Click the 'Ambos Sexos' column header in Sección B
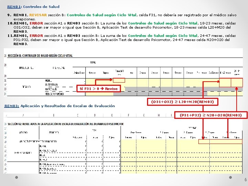The image size is (248, 186). point(79,73)
